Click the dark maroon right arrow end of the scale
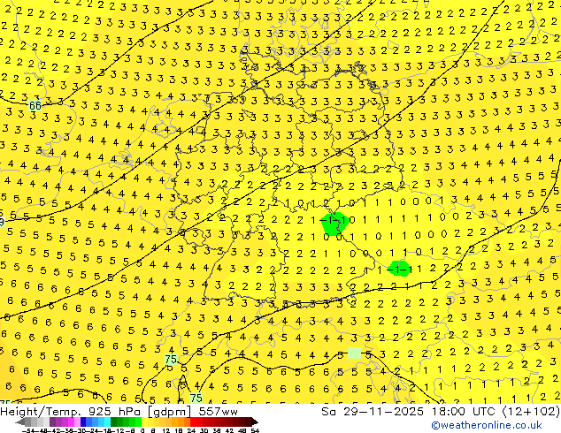 pos(255,422)
